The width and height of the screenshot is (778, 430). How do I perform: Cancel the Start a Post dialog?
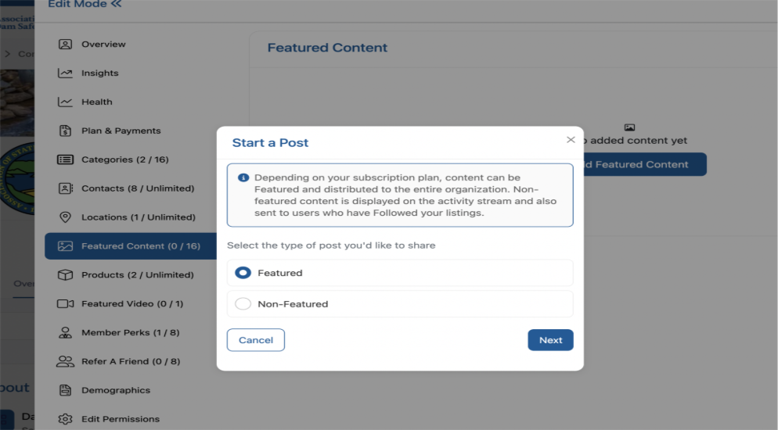256,340
